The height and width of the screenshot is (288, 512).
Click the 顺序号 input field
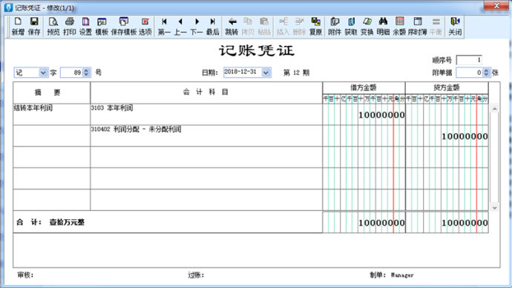tap(469, 60)
